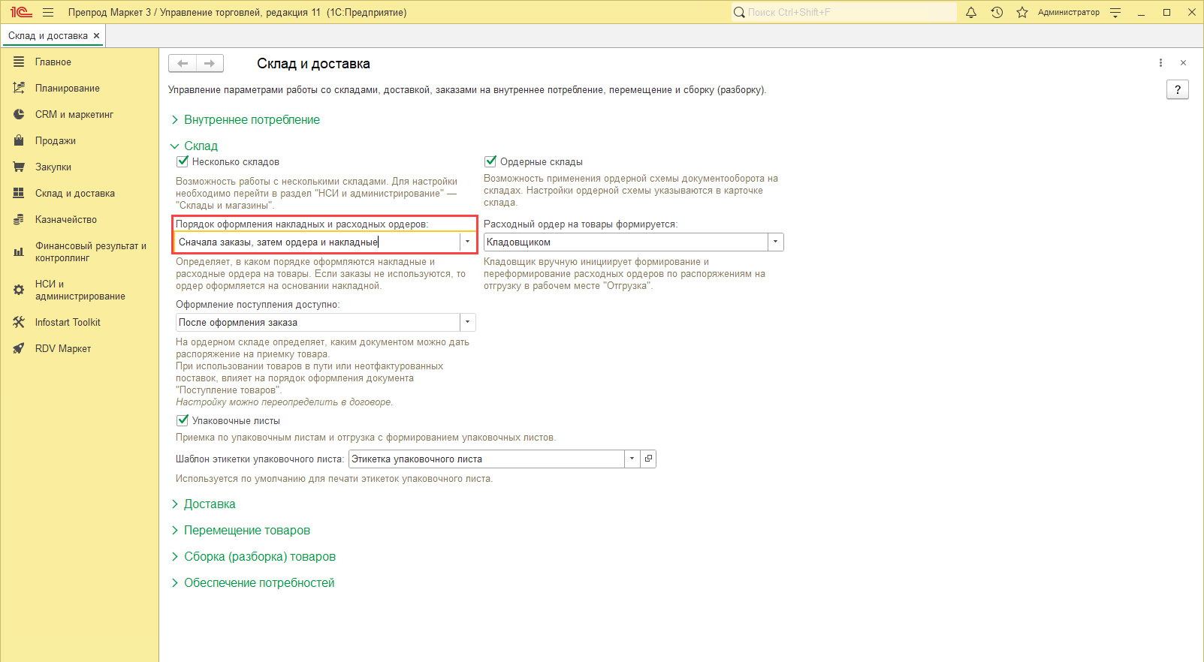Click the НСИ и администрирование gear icon
Screen dimensions: 1204x662
(x=19, y=290)
